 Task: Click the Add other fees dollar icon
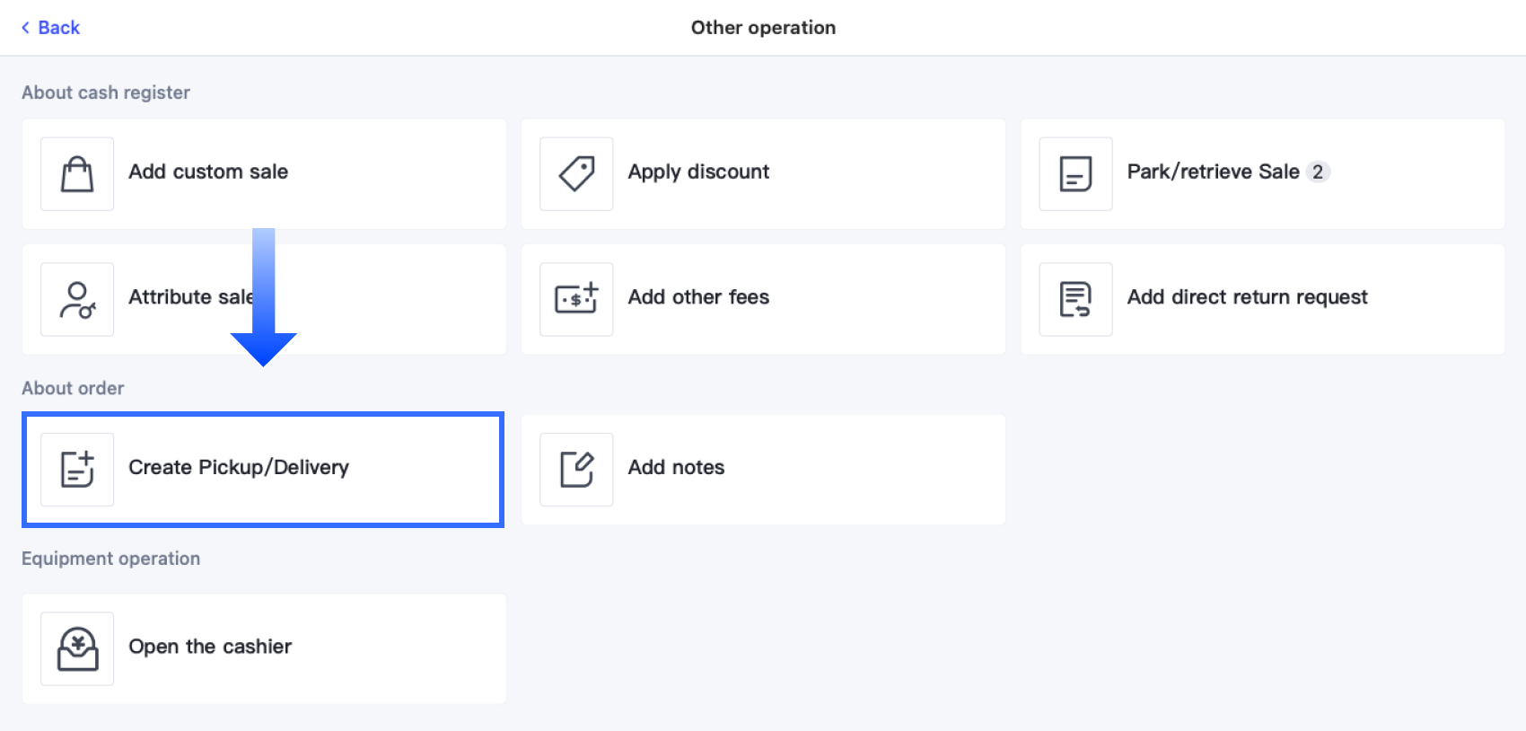pos(576,299)
